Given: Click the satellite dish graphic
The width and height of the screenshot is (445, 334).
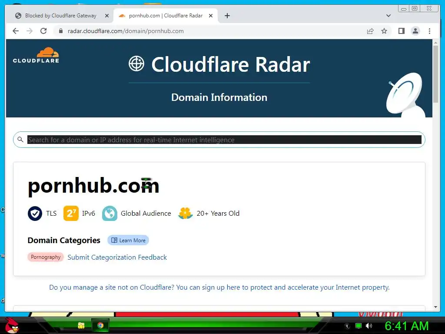Looking at the screenshot, I should 405,94.
